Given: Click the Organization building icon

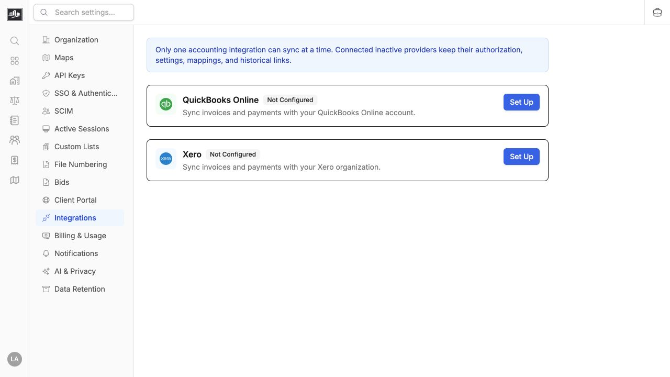Looking at the screenshot, I should pyautogui.click(x=46, y=40).
